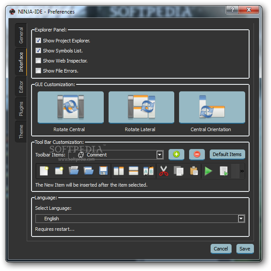Click the New Project toolbar icon
Image resolution: width=271 pixels, height=271 pixels.
[59, 171]
